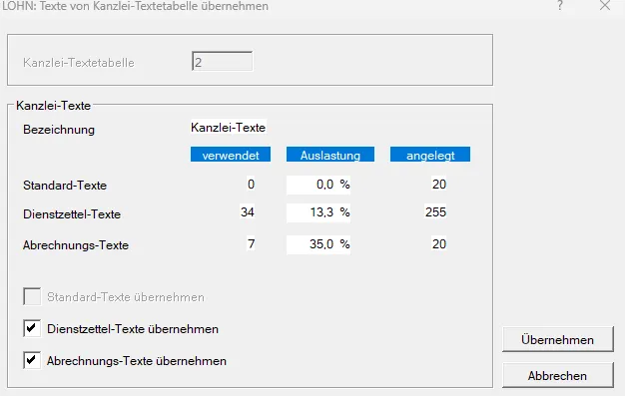Uncheck Abrechnungs-Texte übernehmen

point(32,360)
